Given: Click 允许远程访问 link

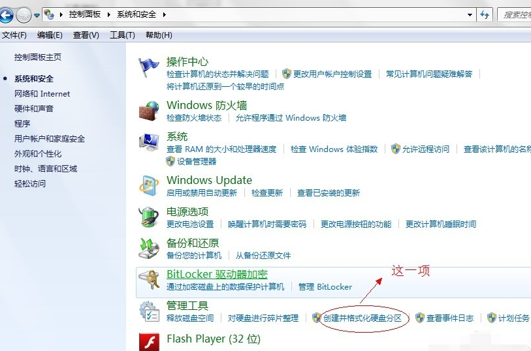Looking at the screenshot, I should (x=426, y=149).
